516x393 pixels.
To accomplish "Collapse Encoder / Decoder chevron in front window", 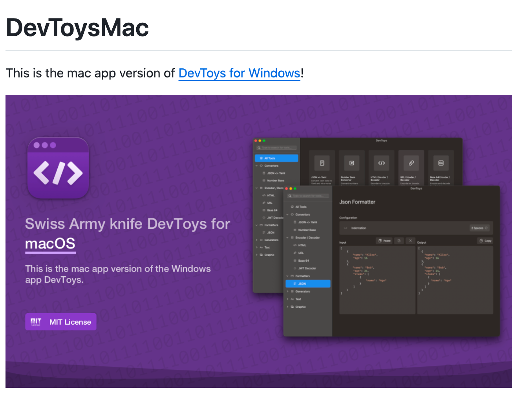I will coord(287,238).
